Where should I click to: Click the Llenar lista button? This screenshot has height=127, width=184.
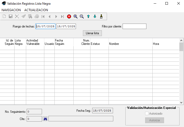click(92, 33)
